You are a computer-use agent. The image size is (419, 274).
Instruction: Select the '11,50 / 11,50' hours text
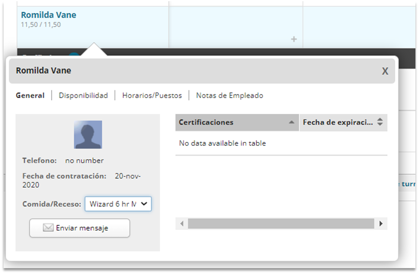(x=41, y=24)
